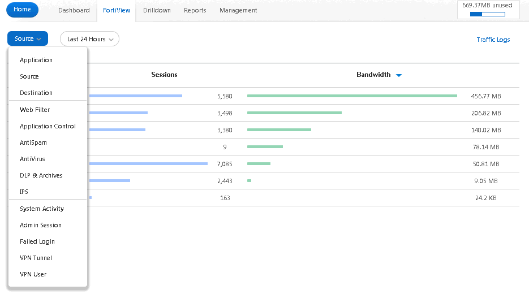Choose Failed Login from the list
Screen dimensions: 529x294
37,241
